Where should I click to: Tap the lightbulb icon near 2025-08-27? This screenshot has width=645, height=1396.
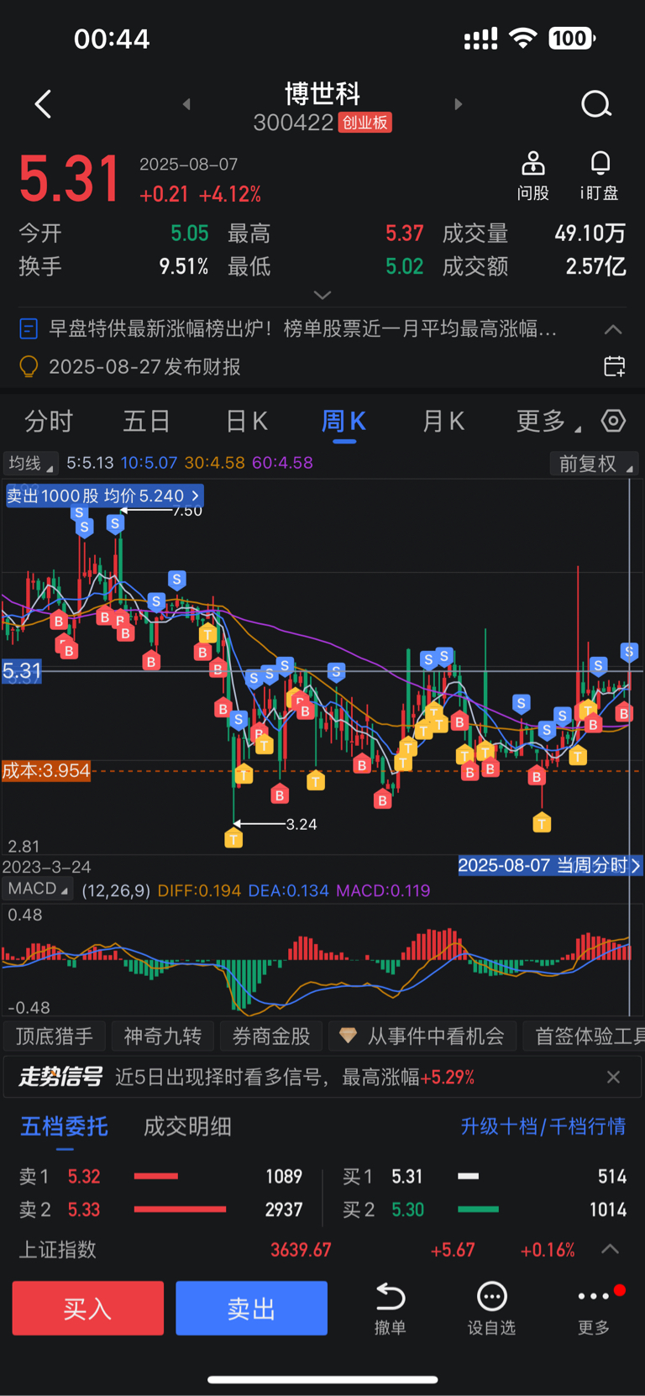pos(29,367)
